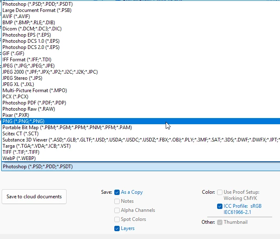Choose Photoshop EPS (*.EPS) format

141,35
